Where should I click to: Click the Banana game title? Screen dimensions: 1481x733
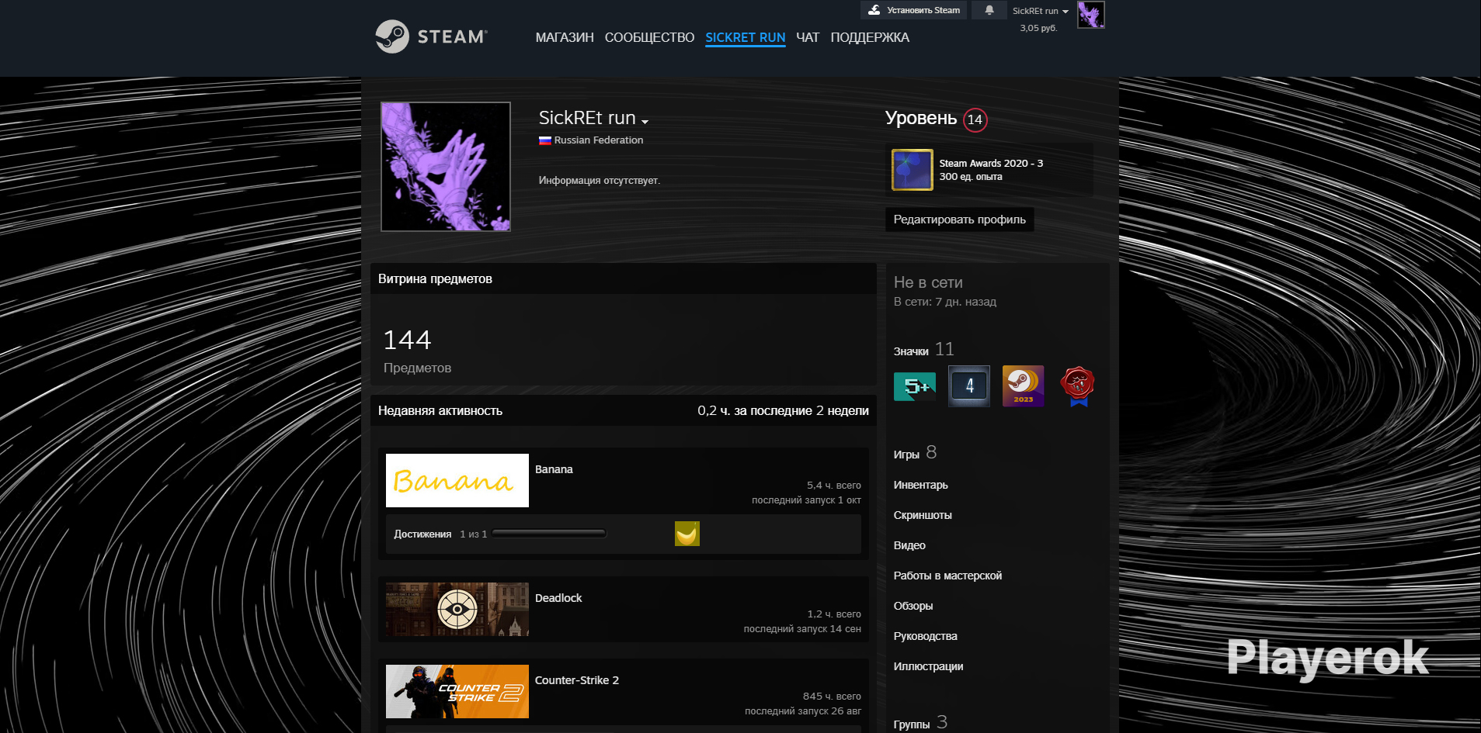[554, 469]
